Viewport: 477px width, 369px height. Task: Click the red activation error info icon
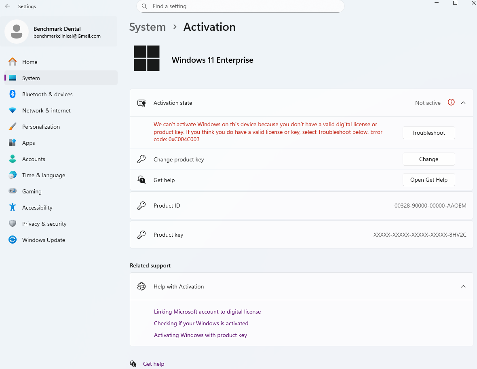tap(451, 102)
